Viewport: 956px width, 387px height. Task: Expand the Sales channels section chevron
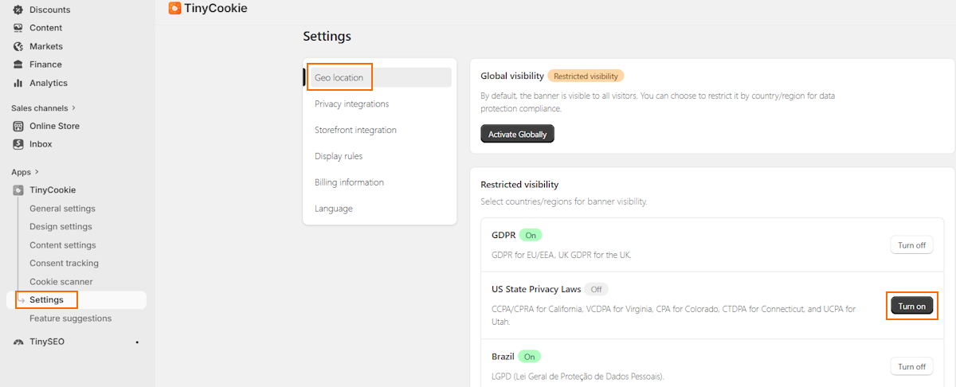click(74, 107)
